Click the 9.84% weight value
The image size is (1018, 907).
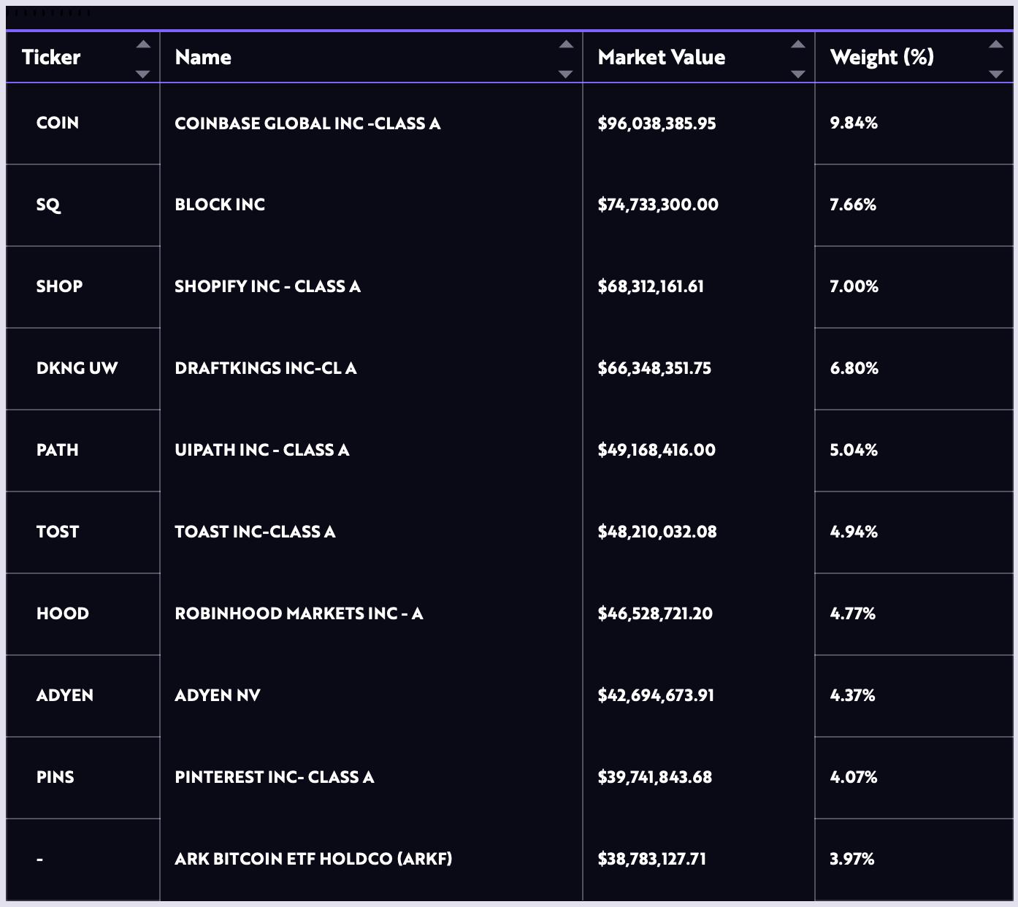click(854, 123)
